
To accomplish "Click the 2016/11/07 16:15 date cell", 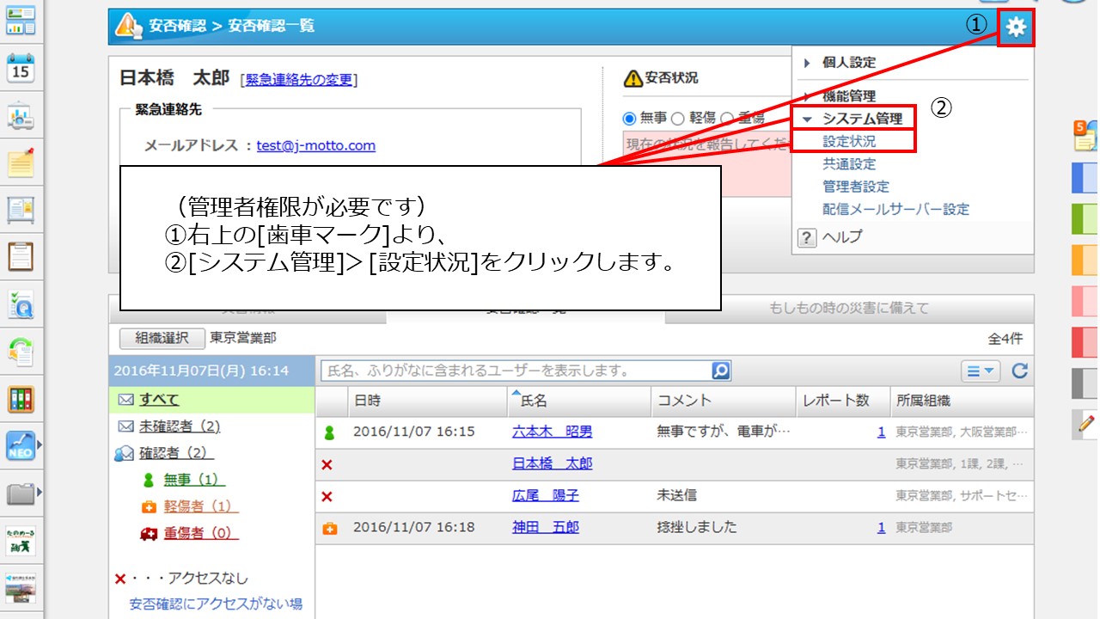I will pyautogui.click(x=413, y=432).
